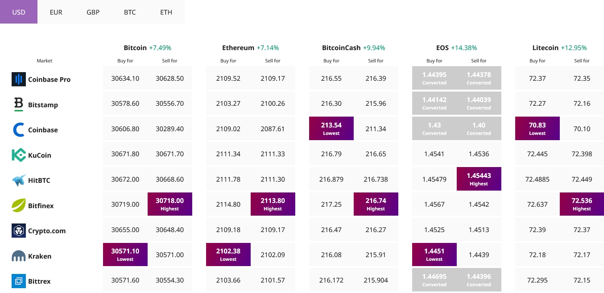Open the Crypto.com market link
The image size is (604, 293).
[47, 231]
